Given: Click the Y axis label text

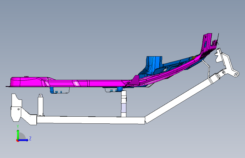Looking at the screenshot, I should pyautogui.click(x=18, y=127).
